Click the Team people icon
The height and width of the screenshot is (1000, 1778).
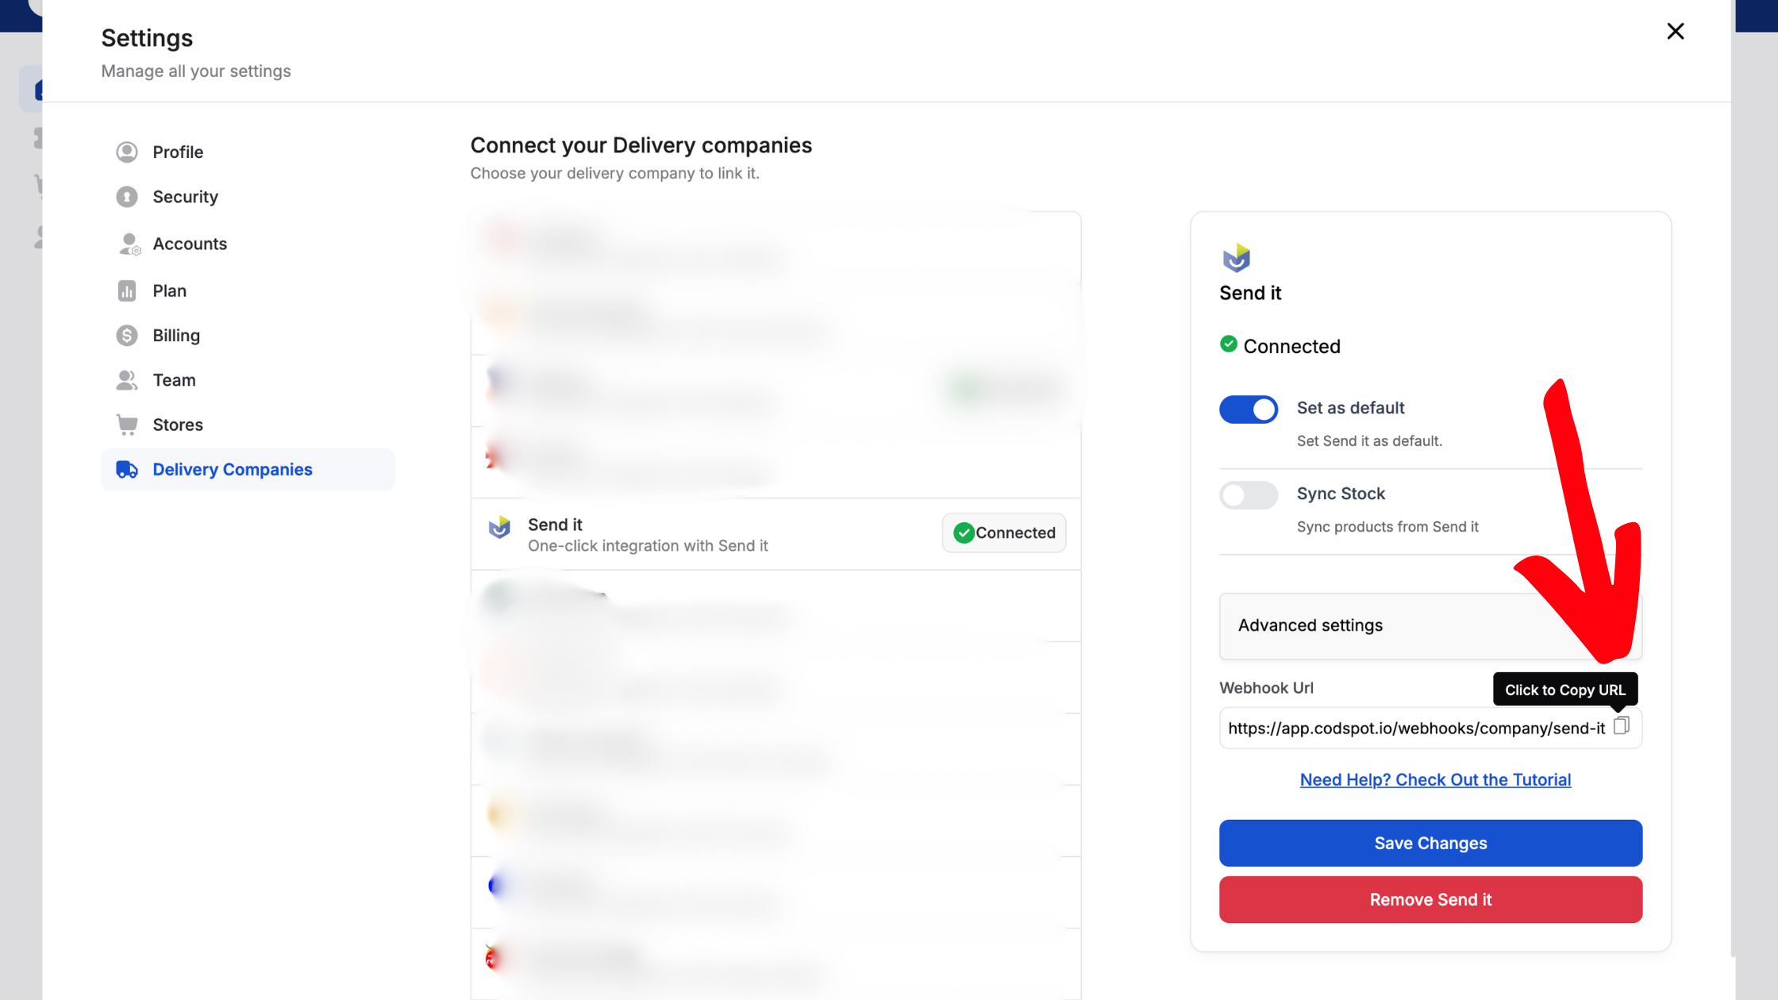(127, 380)
